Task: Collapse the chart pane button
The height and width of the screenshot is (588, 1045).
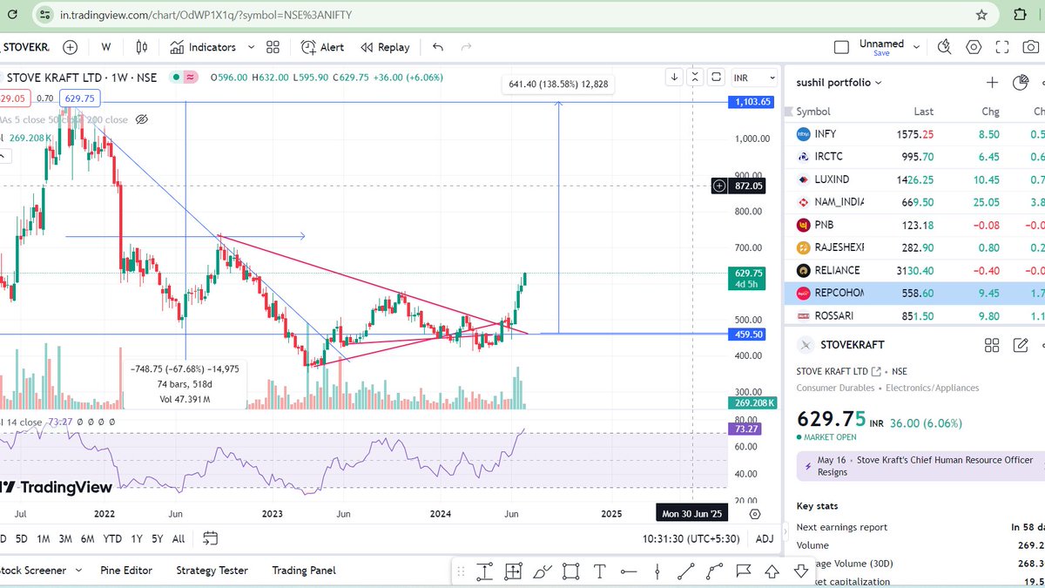Action: pos(695,77)
